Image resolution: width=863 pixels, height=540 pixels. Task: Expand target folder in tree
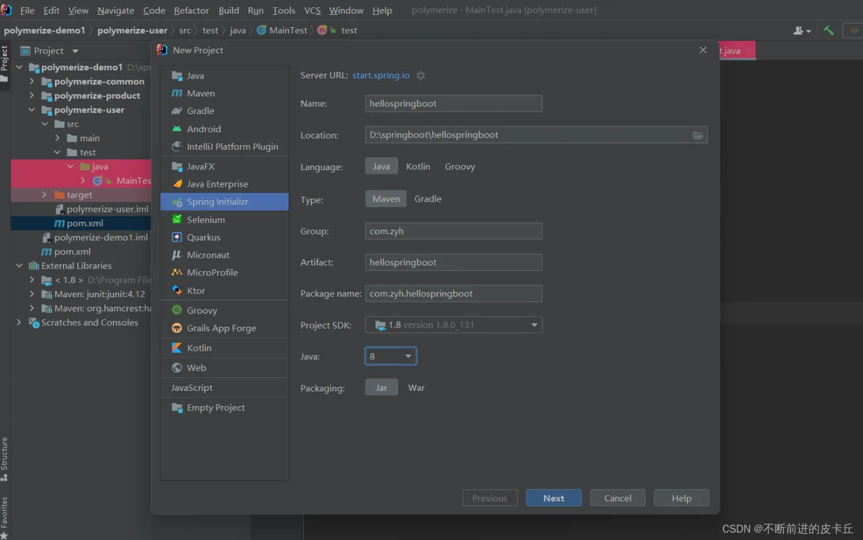coord(44,195)
